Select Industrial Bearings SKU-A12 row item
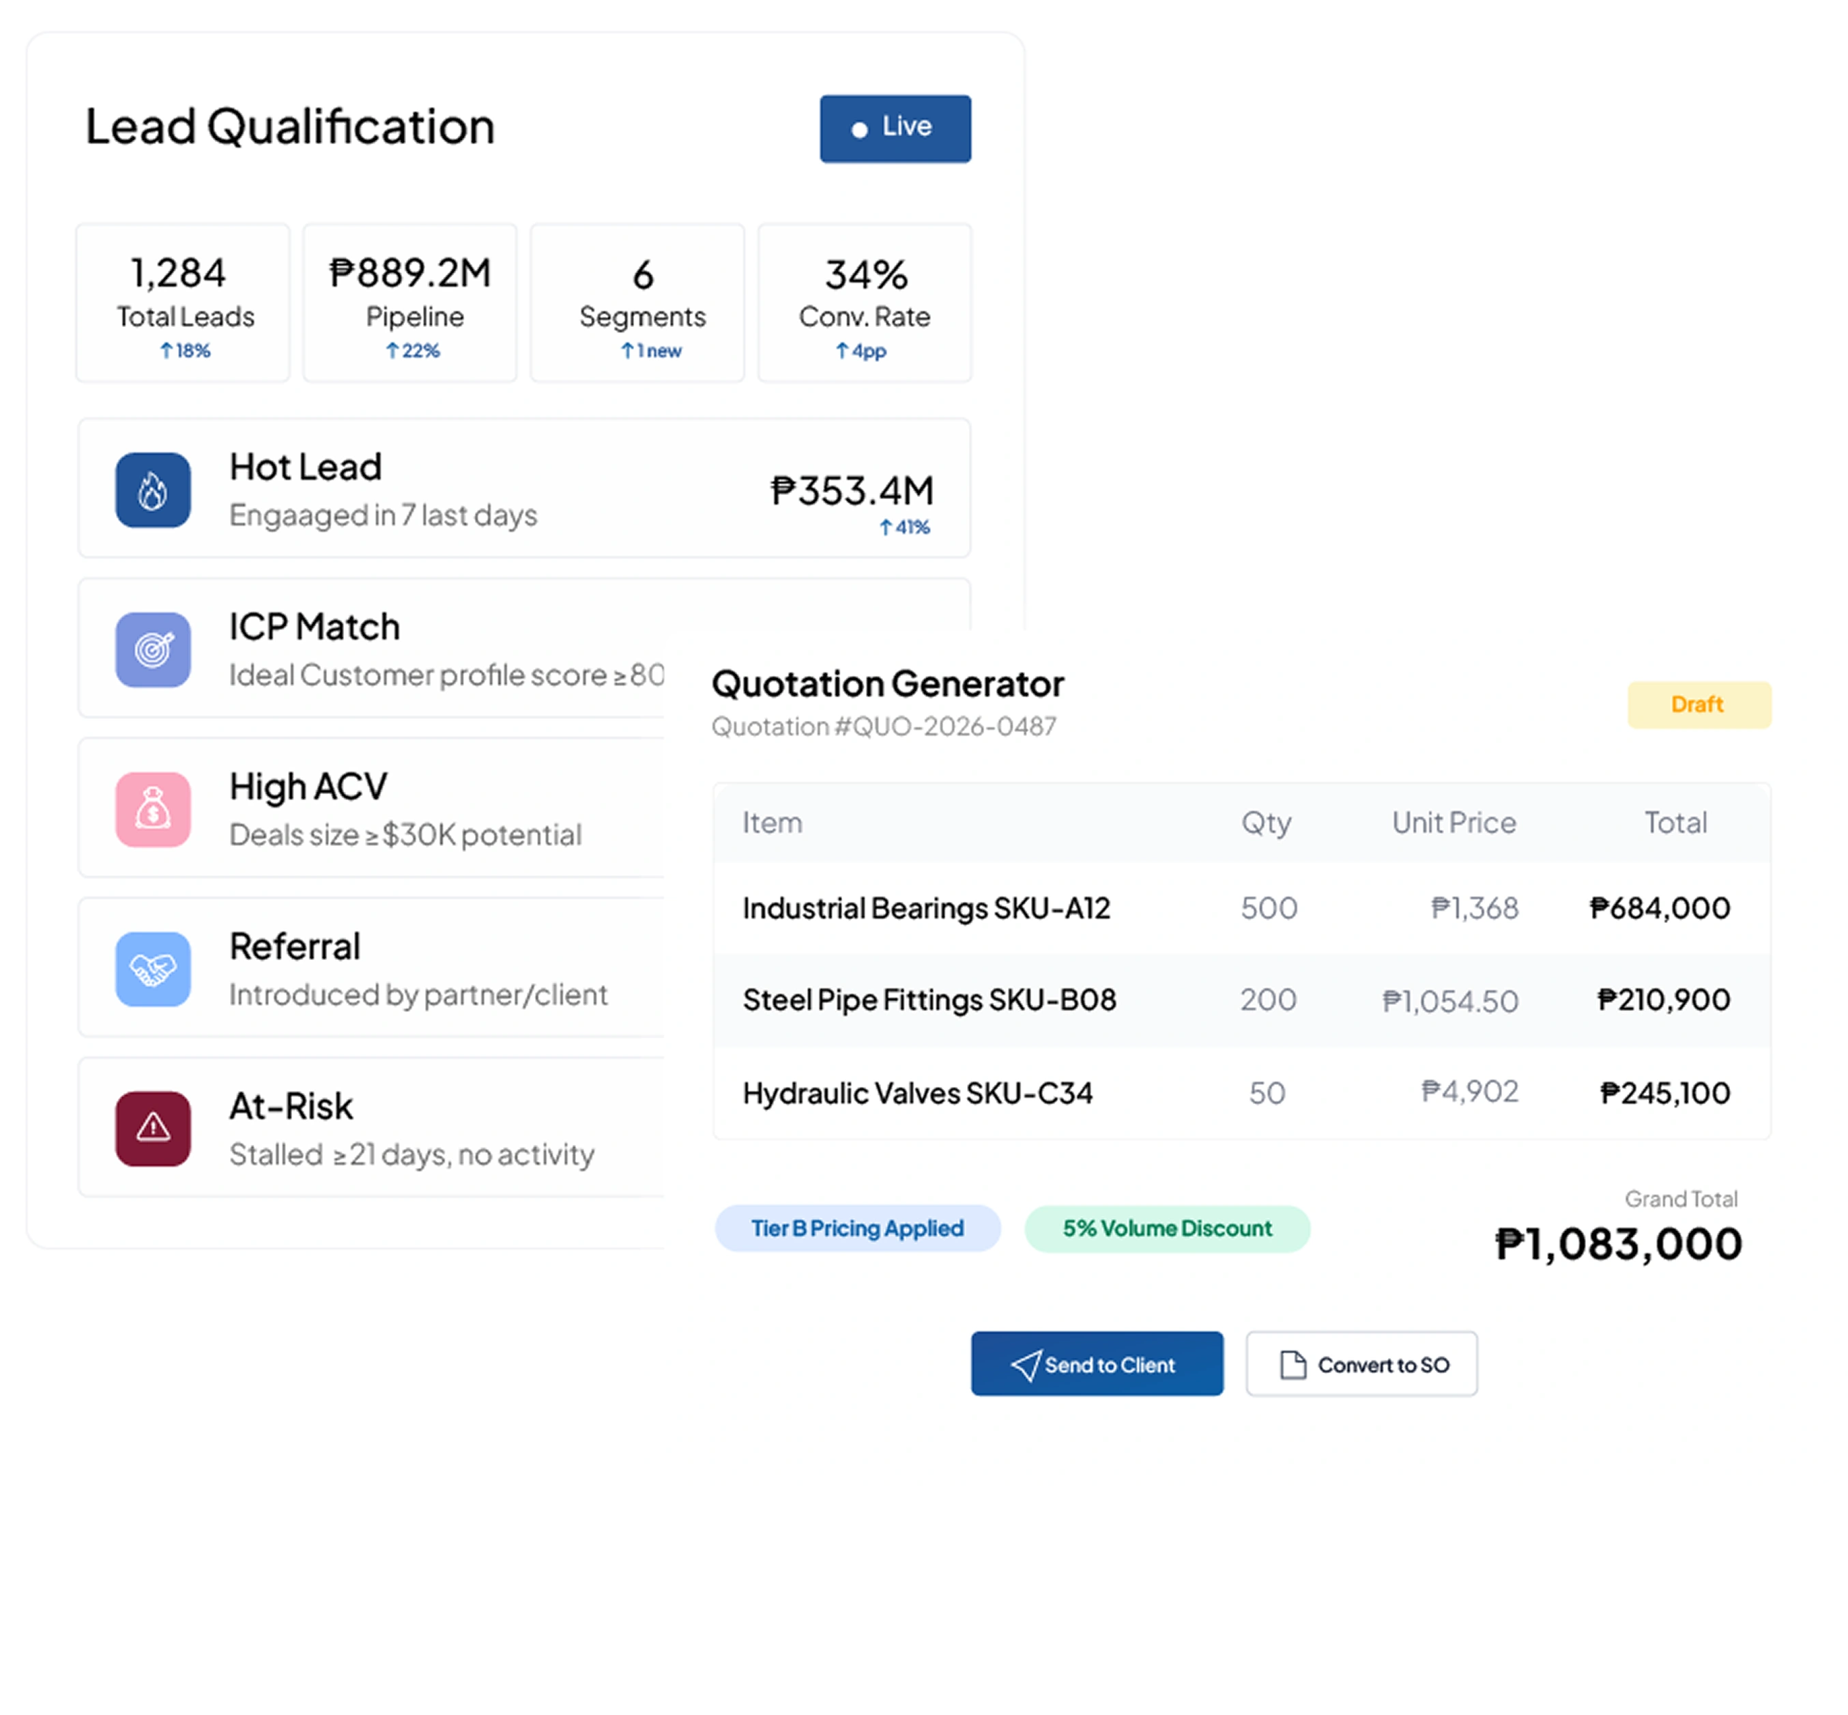The height and width of the screenshot is (1715, 1848). pos(926,907)
